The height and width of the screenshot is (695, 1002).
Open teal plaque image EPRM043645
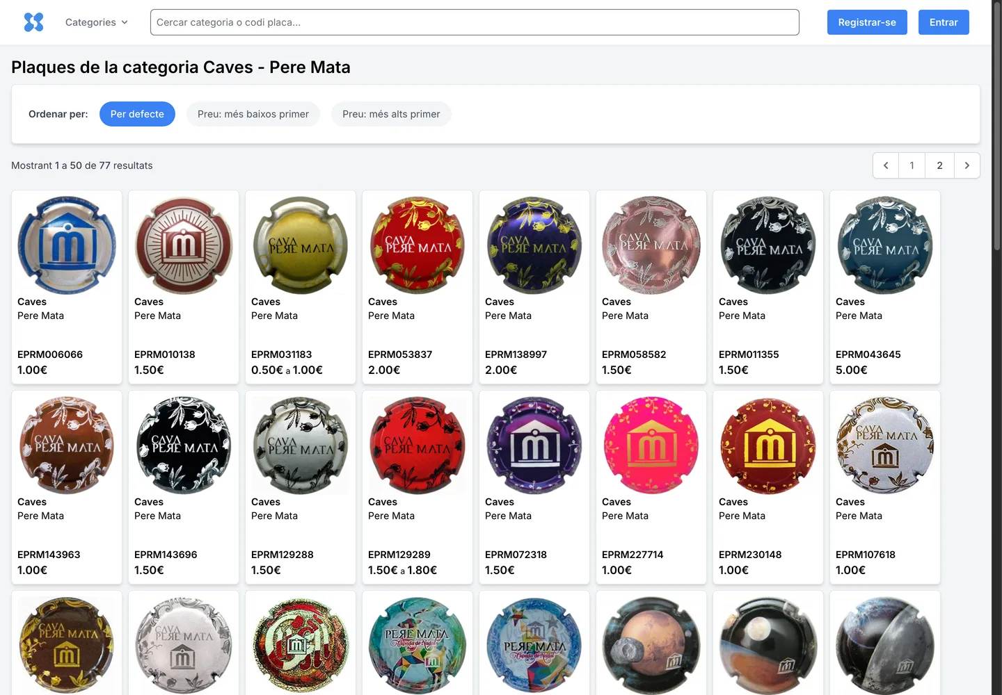[x=885, y=245]
